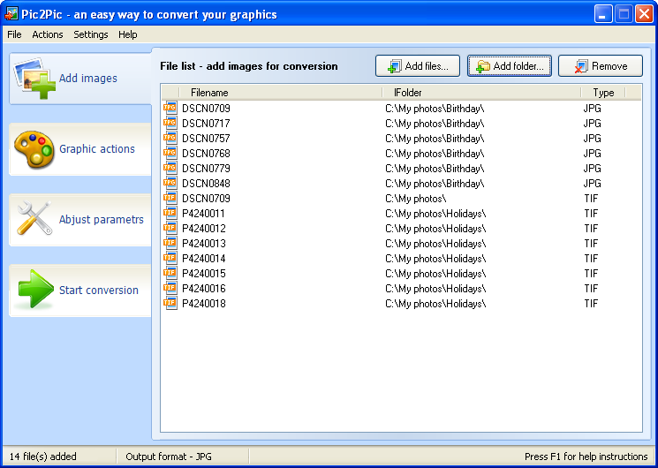This screenshot has width=658, height=468.
Task: Click the Add folder... button
Action: [x=510, y=66]
